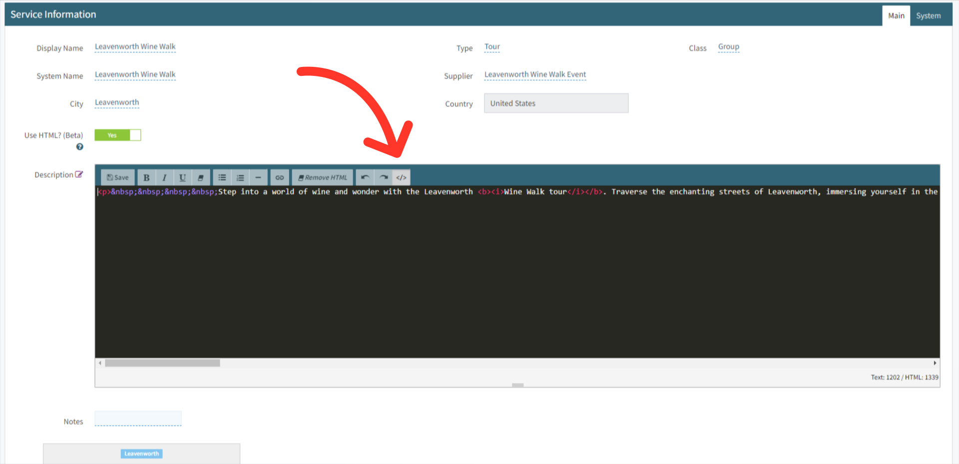The image size is (959, 464).
Task: Open the Use HTML help question icon
Action: (x=79, y=147)
